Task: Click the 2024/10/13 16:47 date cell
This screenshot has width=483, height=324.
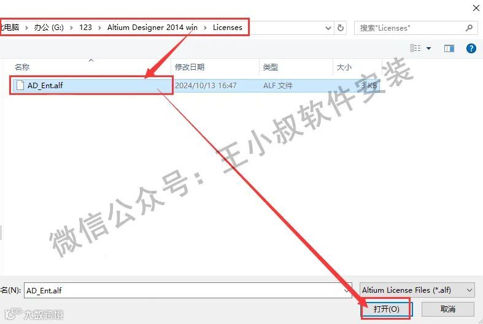Action: click(x=206, y=86)
